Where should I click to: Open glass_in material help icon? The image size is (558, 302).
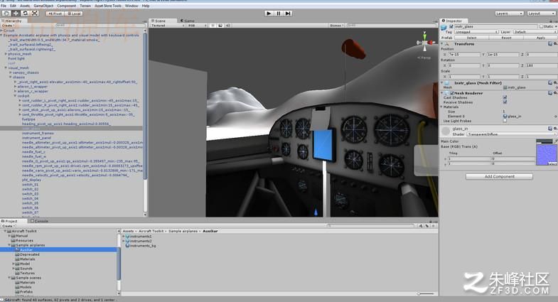550,129
